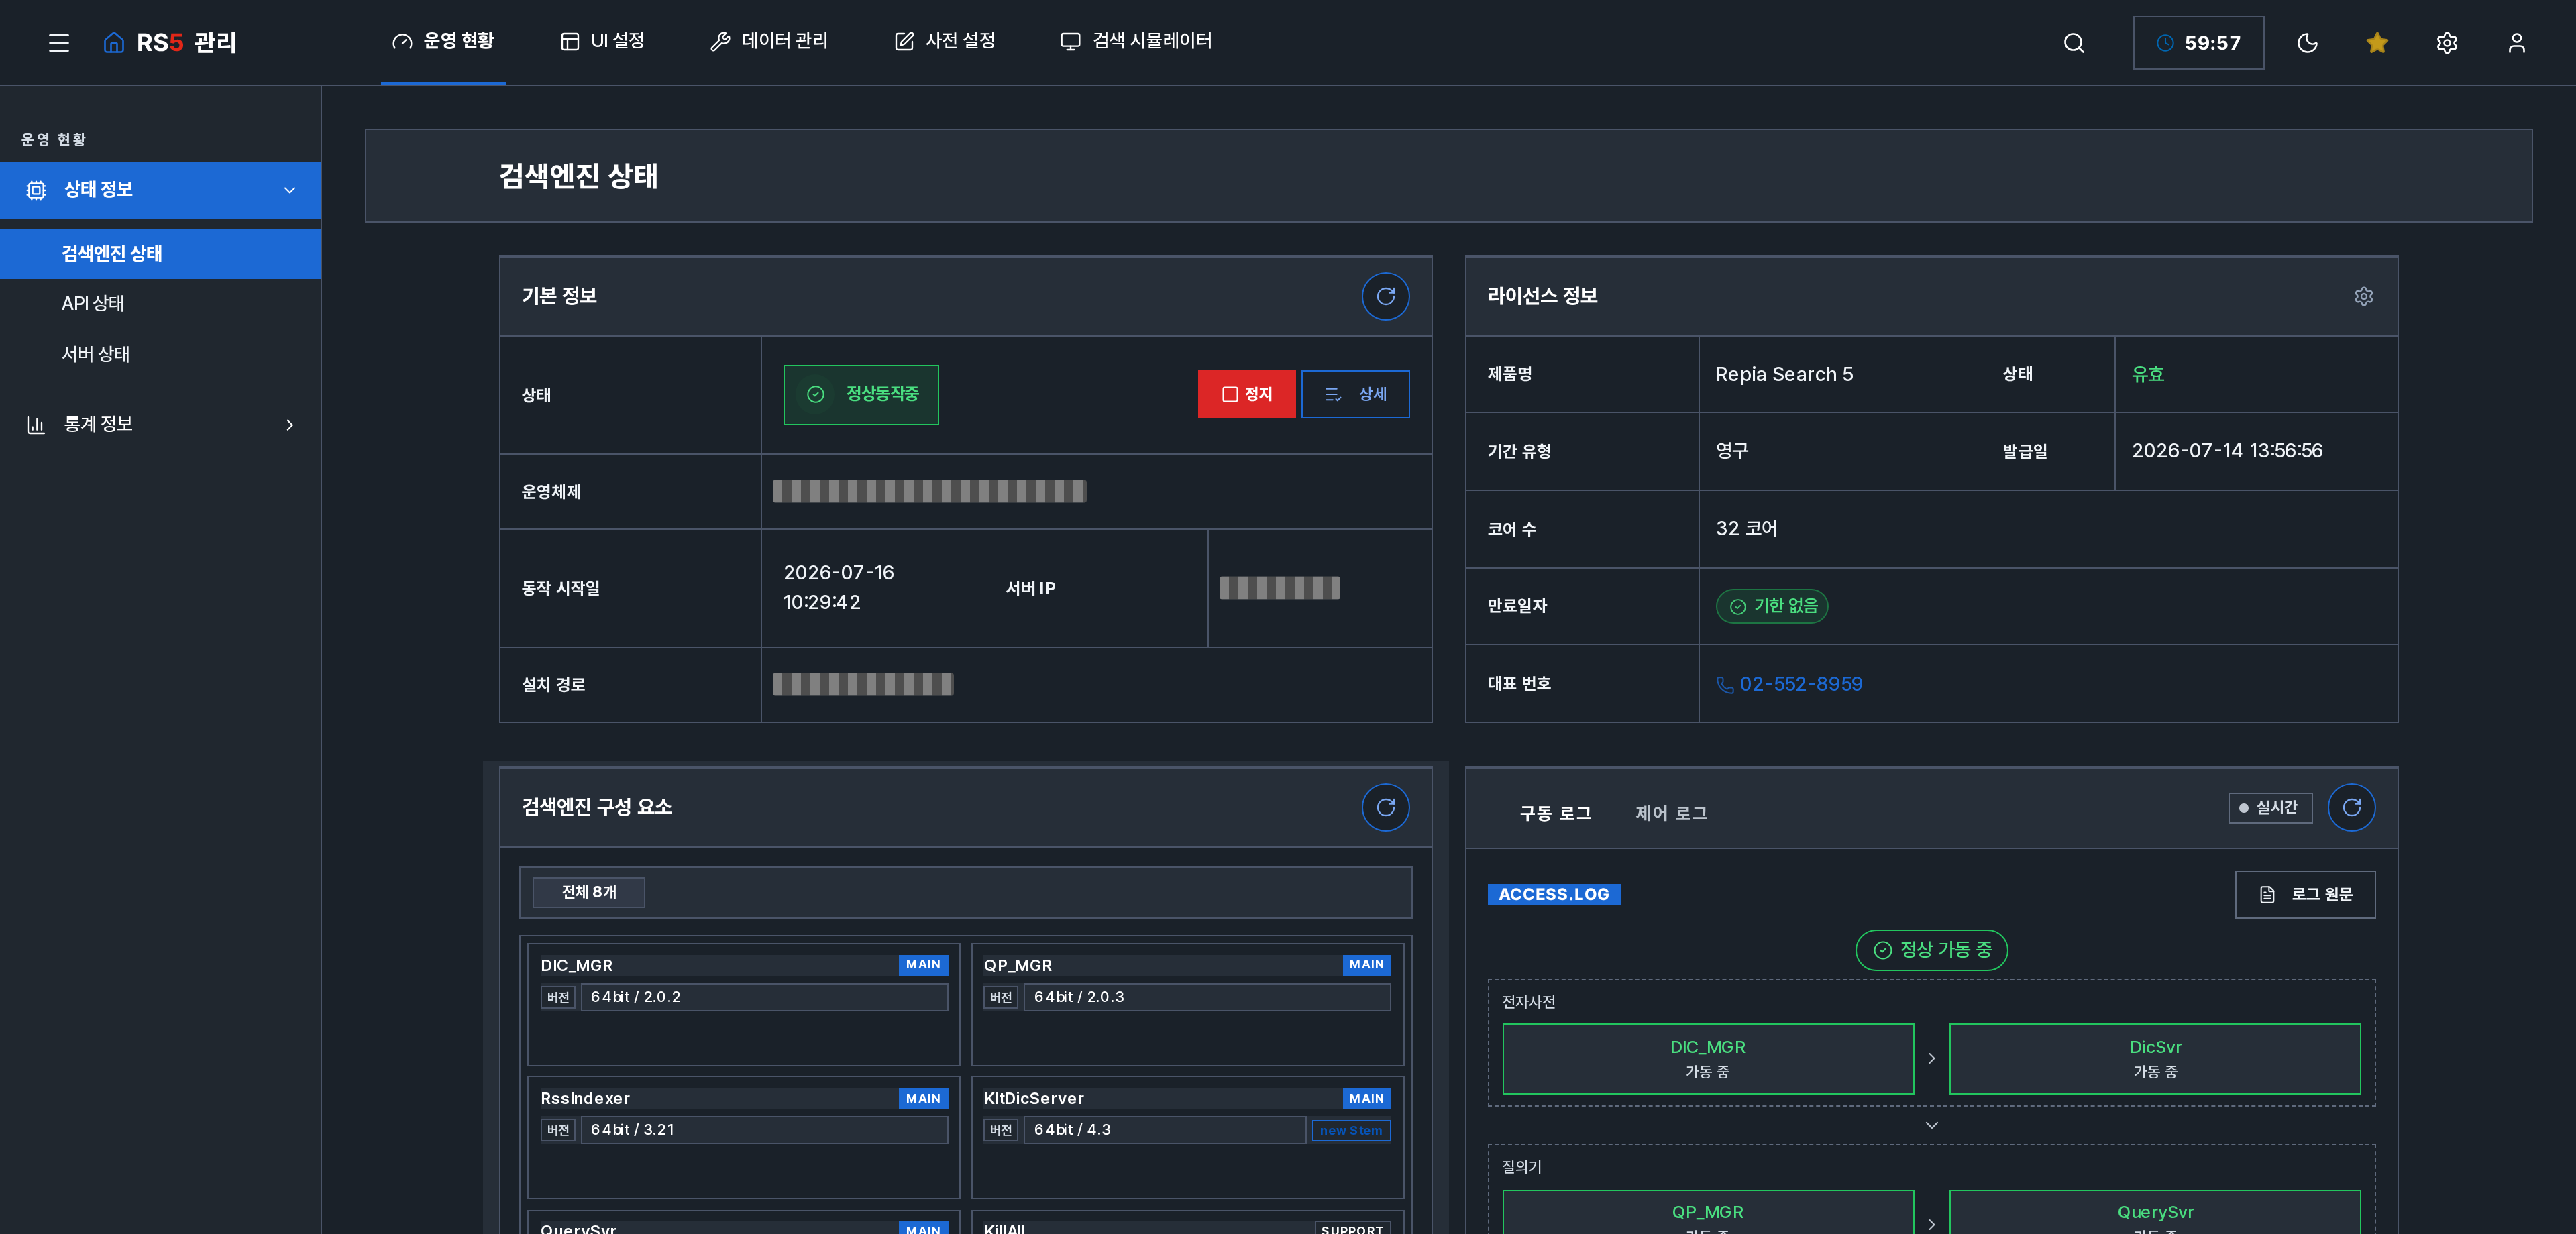Screen dimensions: 2576x1234
Task: Click 64bit / 3.21 version field
Action: [x=764, y=1130]
